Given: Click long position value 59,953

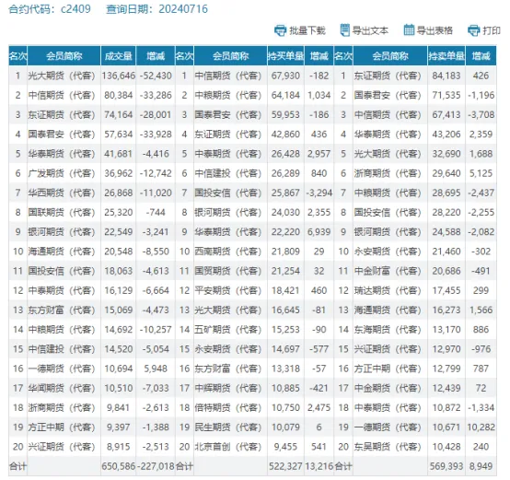Looking at the screenshot, I should click(285, 114).
